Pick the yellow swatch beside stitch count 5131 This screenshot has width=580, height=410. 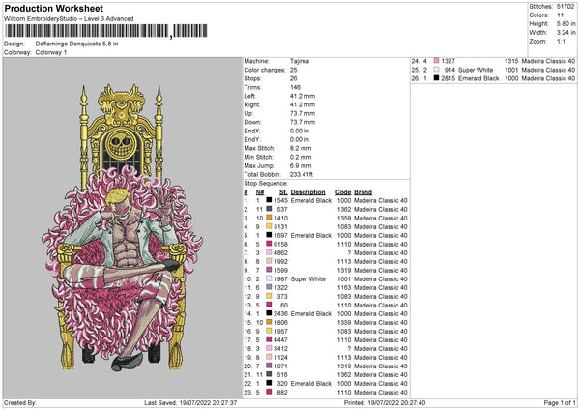(269, 226)
